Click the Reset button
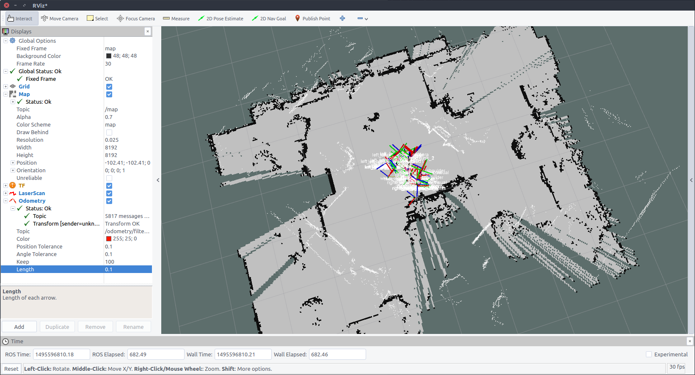Screen dimensions: 695x375 [11, 369]
